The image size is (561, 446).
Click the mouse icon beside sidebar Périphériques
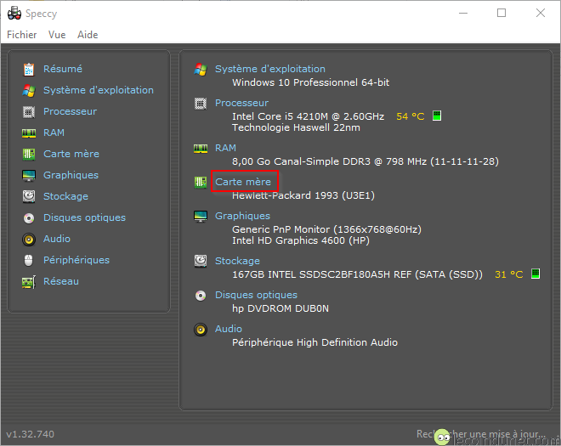pyautogui.click(x=29, y=260)
